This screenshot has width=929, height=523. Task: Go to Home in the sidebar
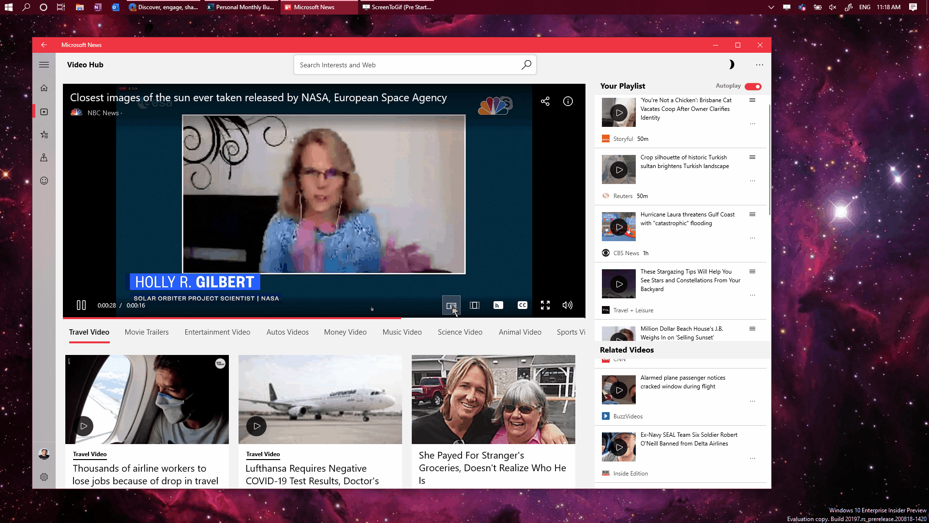pos(44,88)
